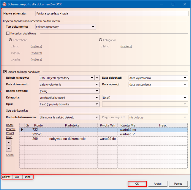Viewport: 191px width, 190px height.
Task: Switch to the Inne tab
Action: coord(28,177)
